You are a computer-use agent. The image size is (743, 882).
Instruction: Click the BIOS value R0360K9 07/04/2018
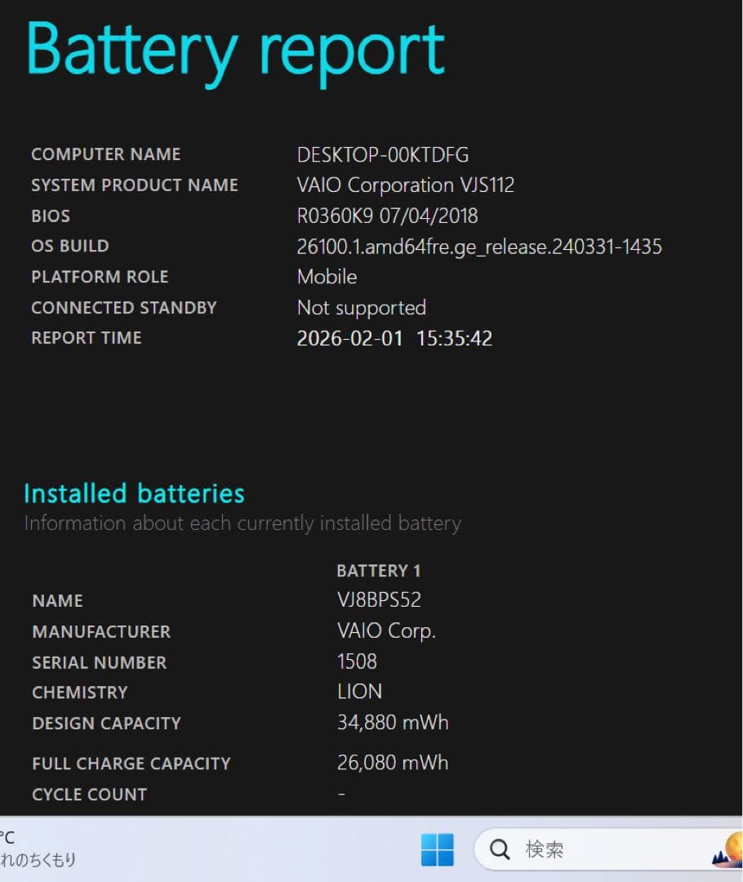coord(387,216)
